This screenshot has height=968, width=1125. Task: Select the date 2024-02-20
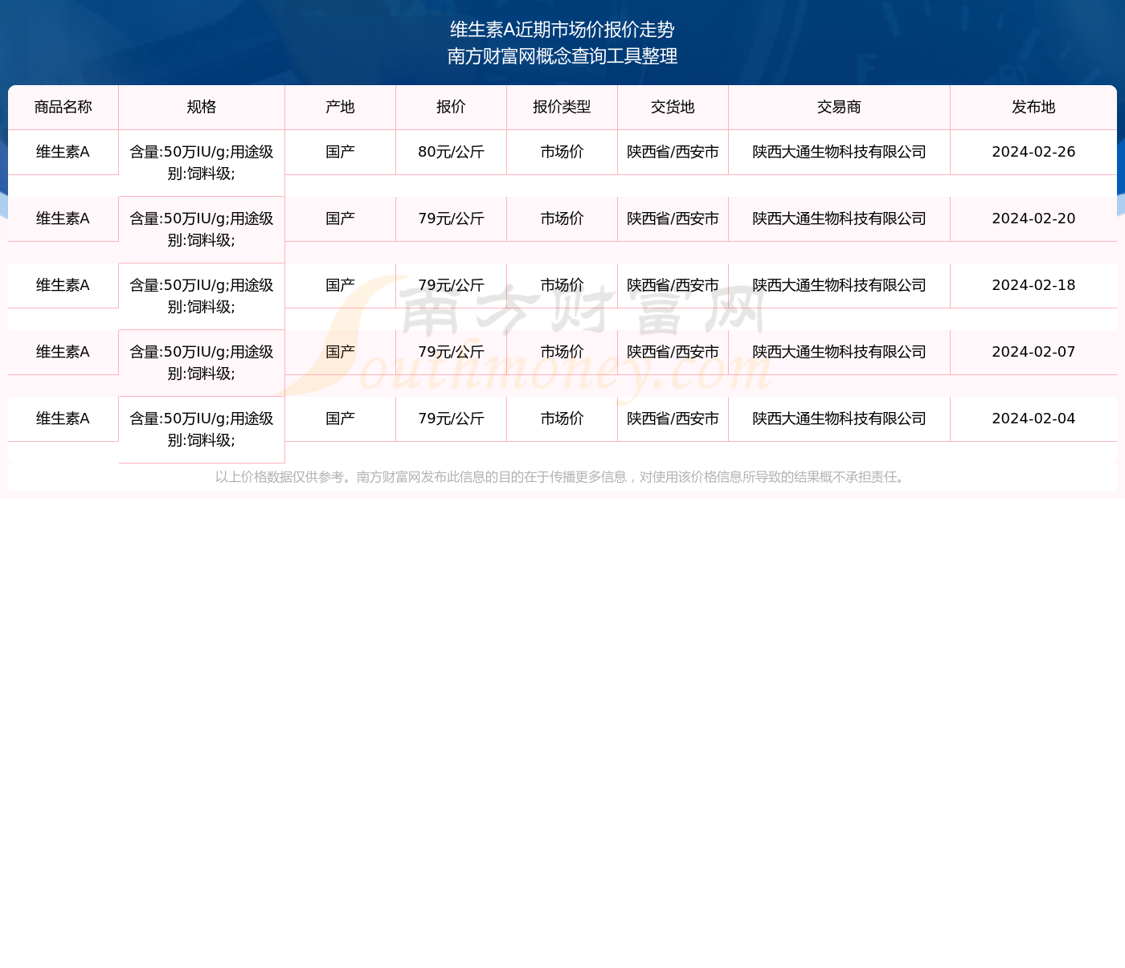(x=1033, y=219)
